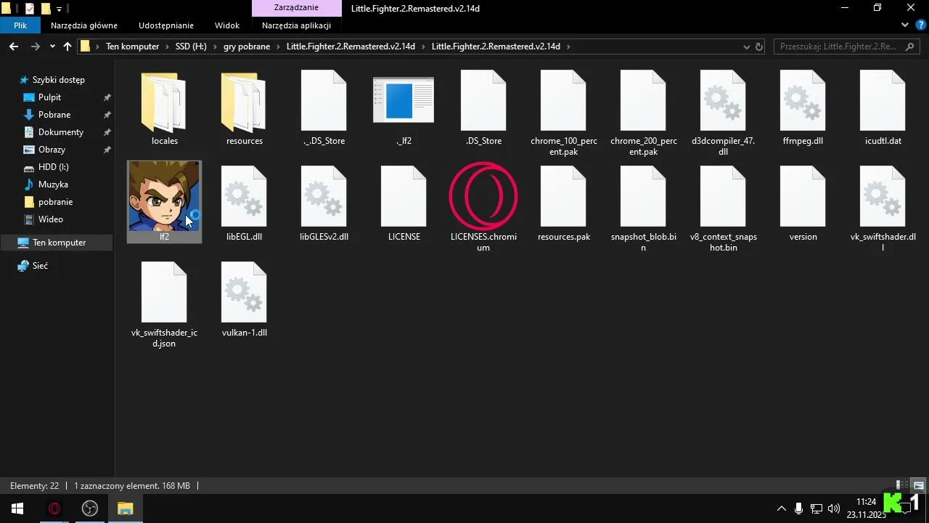
Task: Open recent locations dropdown
Action: click(x=52, y=46)
